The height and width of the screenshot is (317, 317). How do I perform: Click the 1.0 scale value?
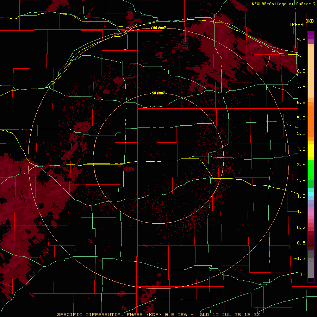(x=301, y=212)
